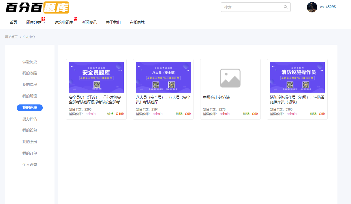Viewport: 351px width, 204px height.
Task: Open 我的钱包 in the sidebar
Action: coord(30,130)
